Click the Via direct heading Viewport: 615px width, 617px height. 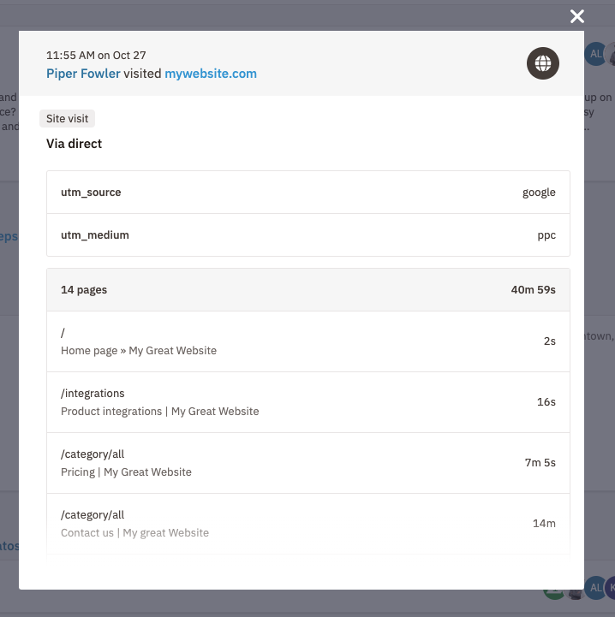(x=74, y=144)
